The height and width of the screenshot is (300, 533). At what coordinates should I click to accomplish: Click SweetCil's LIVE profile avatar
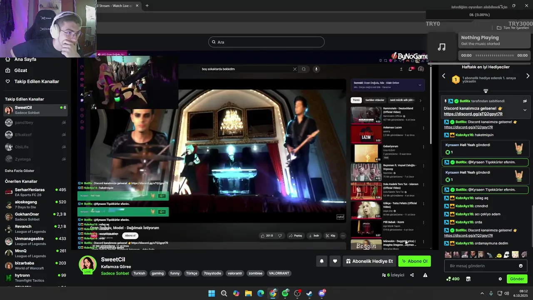click(88, 265)
